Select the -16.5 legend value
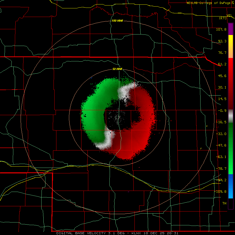The width and height of the screenshot is (235, 235). click(221, 122)
